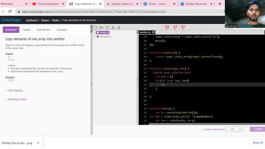The image size is (265, 149).
Task: Click the vertical splitter handle between statement and editor
Action: (92, 84)
